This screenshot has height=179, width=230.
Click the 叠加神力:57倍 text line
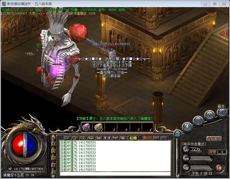click(x=112, y=72)
